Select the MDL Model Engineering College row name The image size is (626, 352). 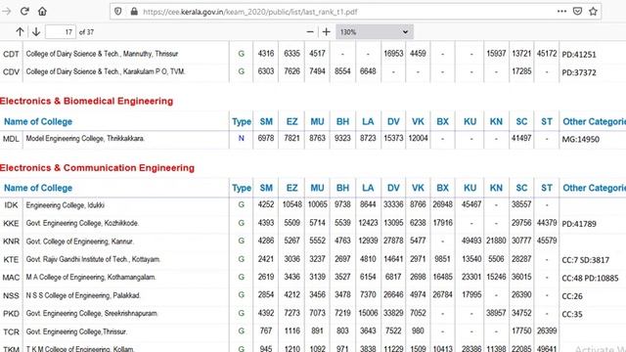(x=85, y=139)
